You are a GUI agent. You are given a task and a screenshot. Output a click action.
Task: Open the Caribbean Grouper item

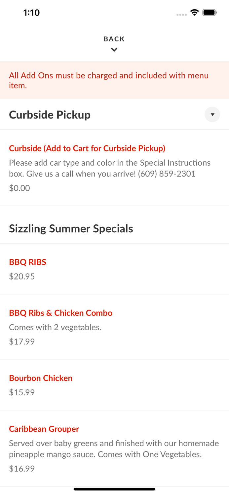pos(44,429)
